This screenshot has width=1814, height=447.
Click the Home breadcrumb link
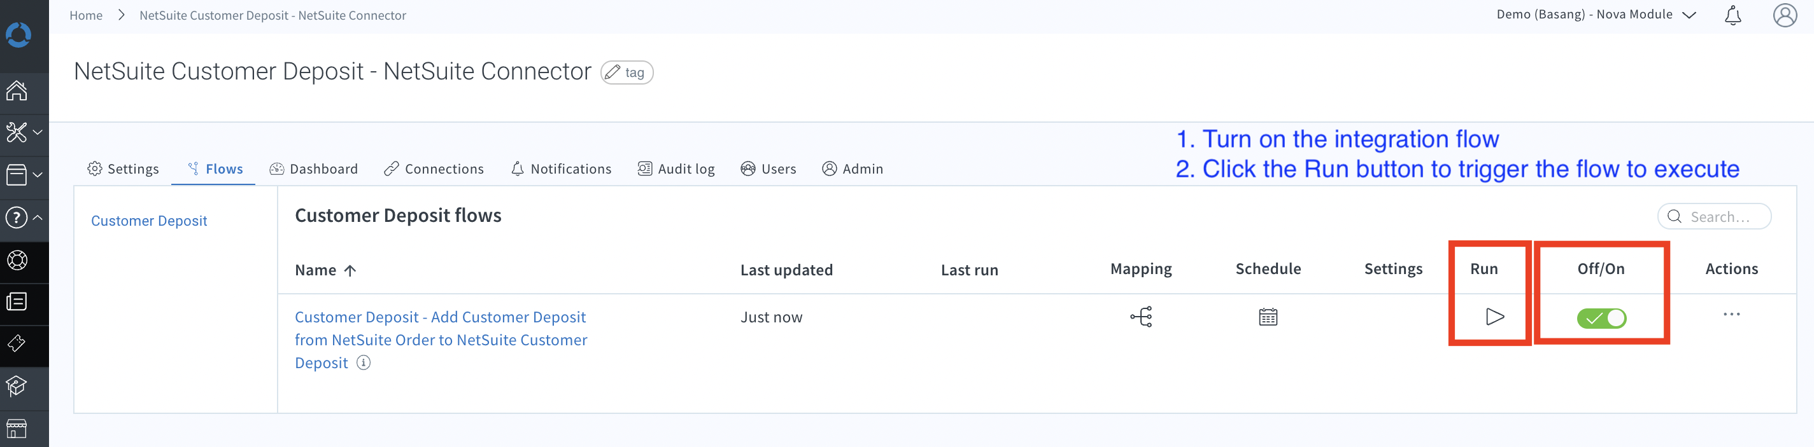pyautogui.click(x=86, y=15)
